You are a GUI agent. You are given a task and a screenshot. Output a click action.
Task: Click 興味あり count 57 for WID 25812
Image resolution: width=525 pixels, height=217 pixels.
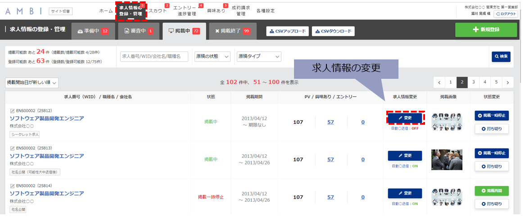330,122
